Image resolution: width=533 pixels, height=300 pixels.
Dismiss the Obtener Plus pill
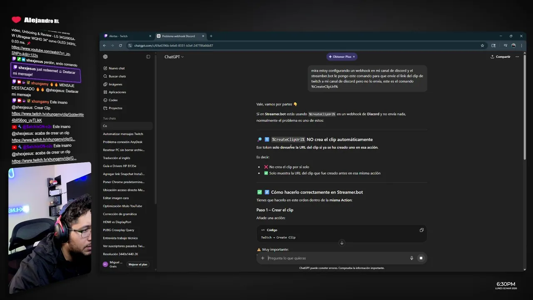click(x=354, y=57)
